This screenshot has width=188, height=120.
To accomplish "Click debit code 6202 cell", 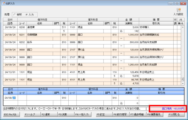I will (22, 42).
